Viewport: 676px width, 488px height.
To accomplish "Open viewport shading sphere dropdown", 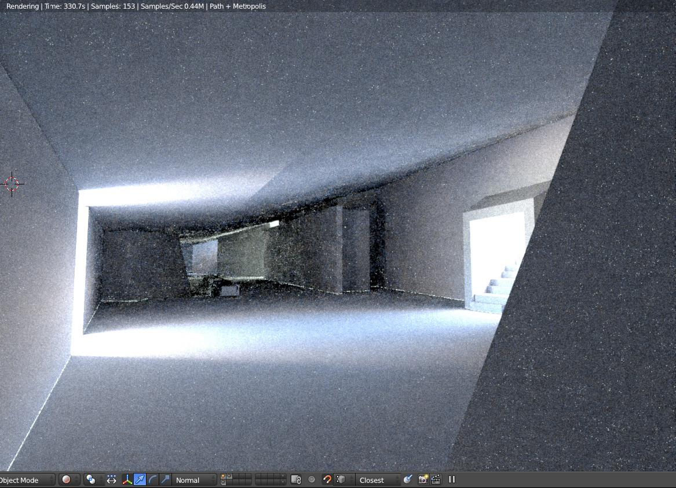I will pos(70,480).
